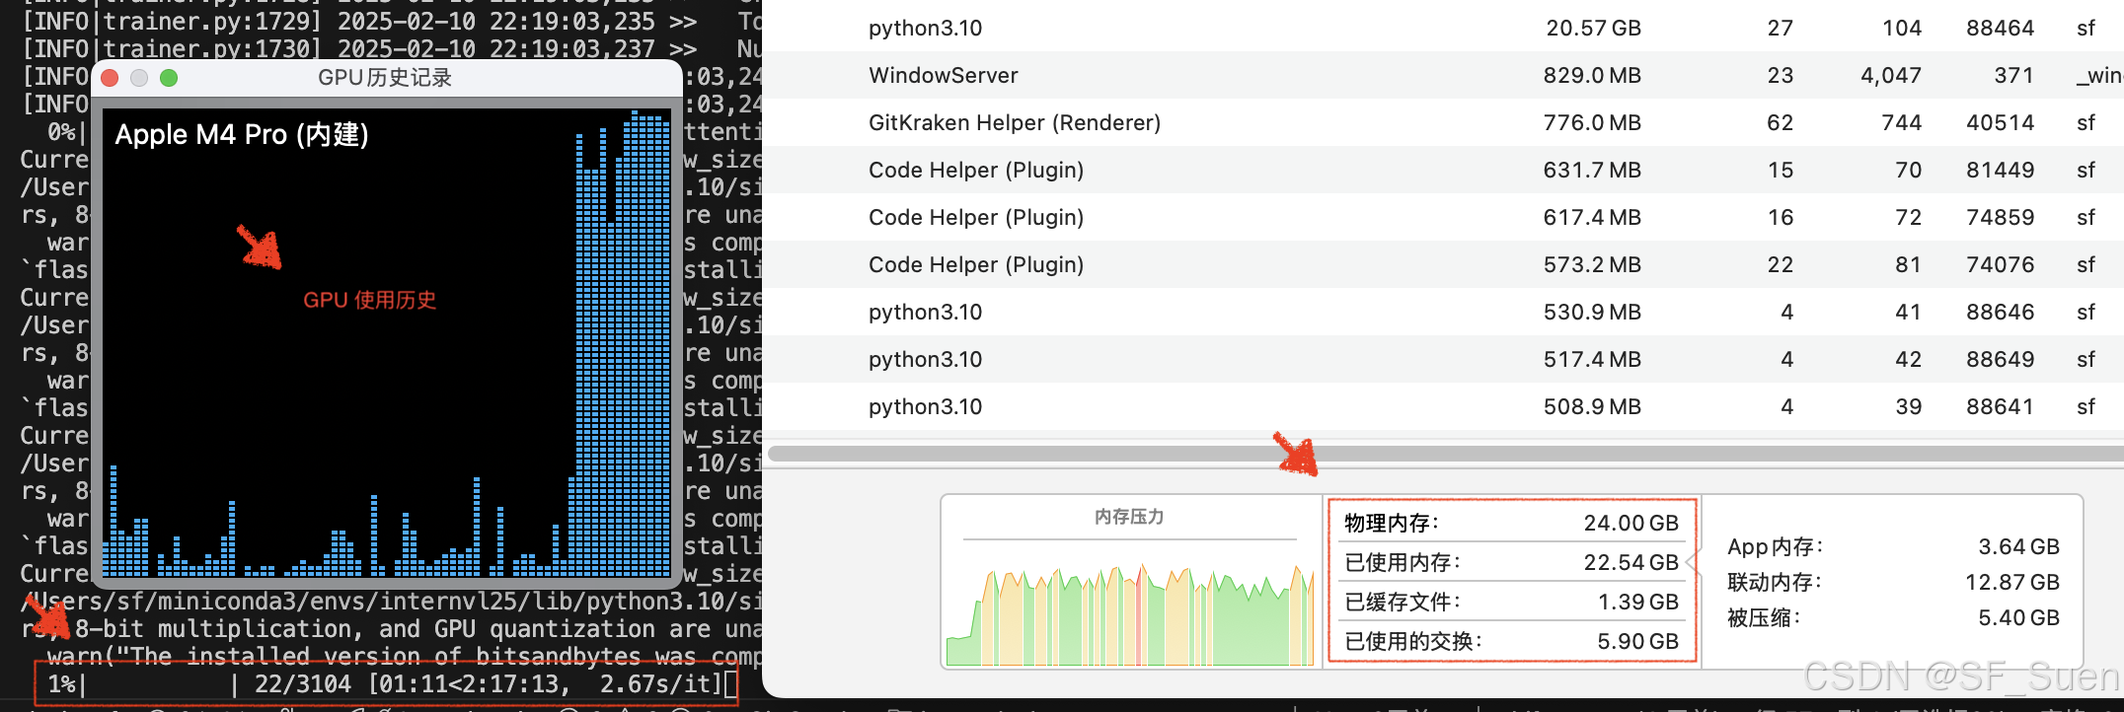
Task: Click the App内存 3.64 GB entry
Action: tap(1893, 546)
